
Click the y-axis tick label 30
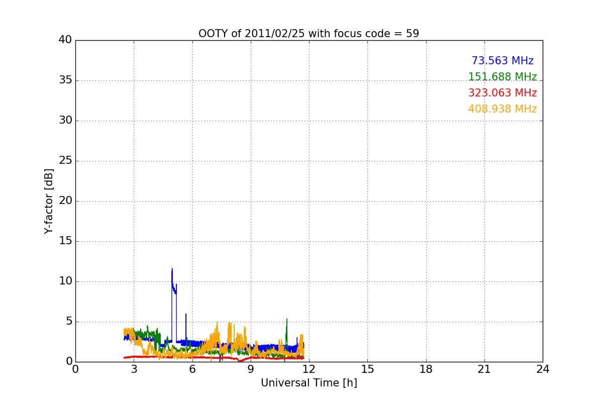pyautogui.click(x=65, y=121)
